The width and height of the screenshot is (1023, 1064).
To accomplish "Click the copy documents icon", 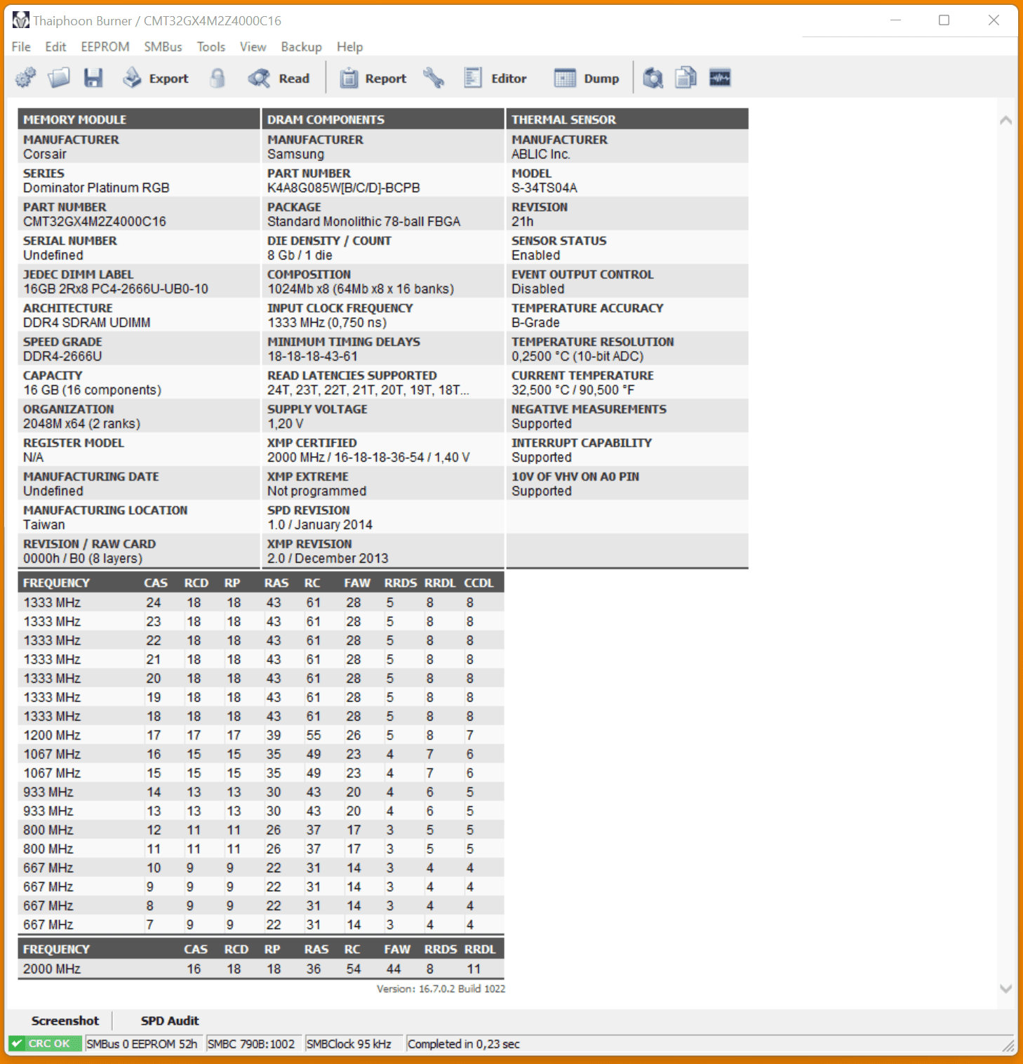I will coord(686,78).
